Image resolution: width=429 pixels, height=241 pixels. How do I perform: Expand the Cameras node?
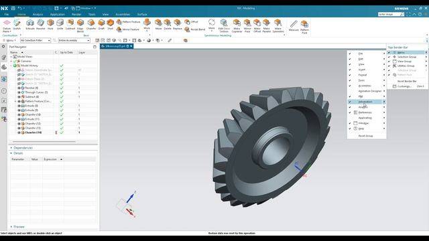pos(11,61)
